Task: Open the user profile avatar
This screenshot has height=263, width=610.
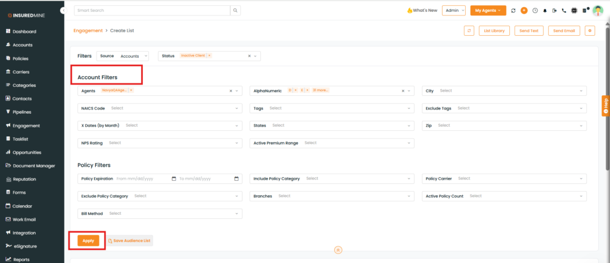Action: (x=597, y=11)
